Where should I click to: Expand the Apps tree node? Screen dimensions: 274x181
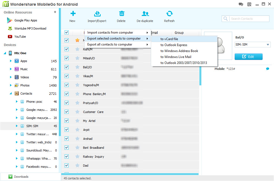11,61
